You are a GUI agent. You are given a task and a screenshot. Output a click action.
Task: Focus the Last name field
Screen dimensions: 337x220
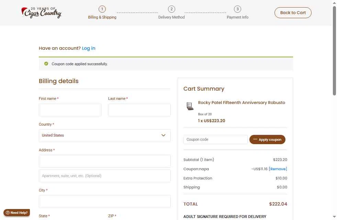coord(139,110)
